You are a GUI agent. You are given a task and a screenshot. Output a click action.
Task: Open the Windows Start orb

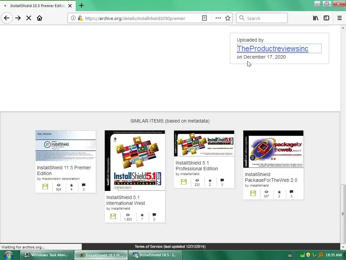pos(8,255)
